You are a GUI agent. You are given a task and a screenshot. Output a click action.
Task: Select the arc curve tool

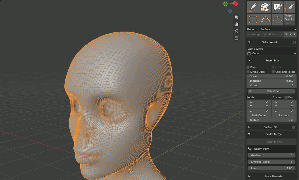(x=265, y=19)
